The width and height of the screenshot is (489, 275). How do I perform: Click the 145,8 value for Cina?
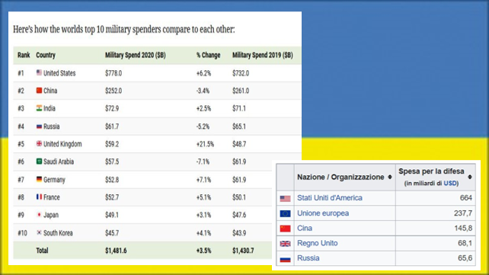463,229
